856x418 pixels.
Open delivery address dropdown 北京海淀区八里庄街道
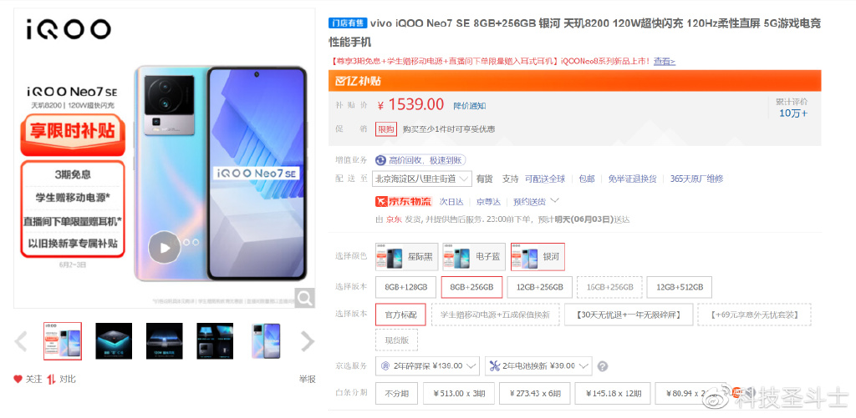click(422, 179)
